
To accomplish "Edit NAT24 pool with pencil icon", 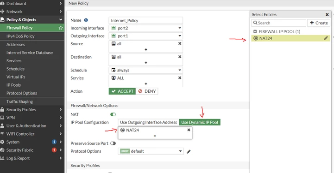I will [326, 38].
